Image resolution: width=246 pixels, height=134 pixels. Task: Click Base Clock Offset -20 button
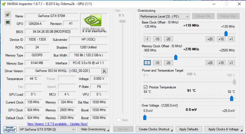tap(168, 39)
